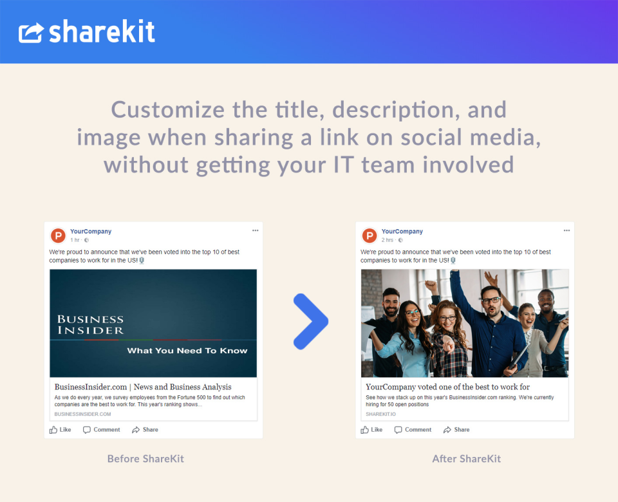
Task: Click the '1 hr' timestamp on the left post
Action: pyautogui.click(x=75, y=240)
